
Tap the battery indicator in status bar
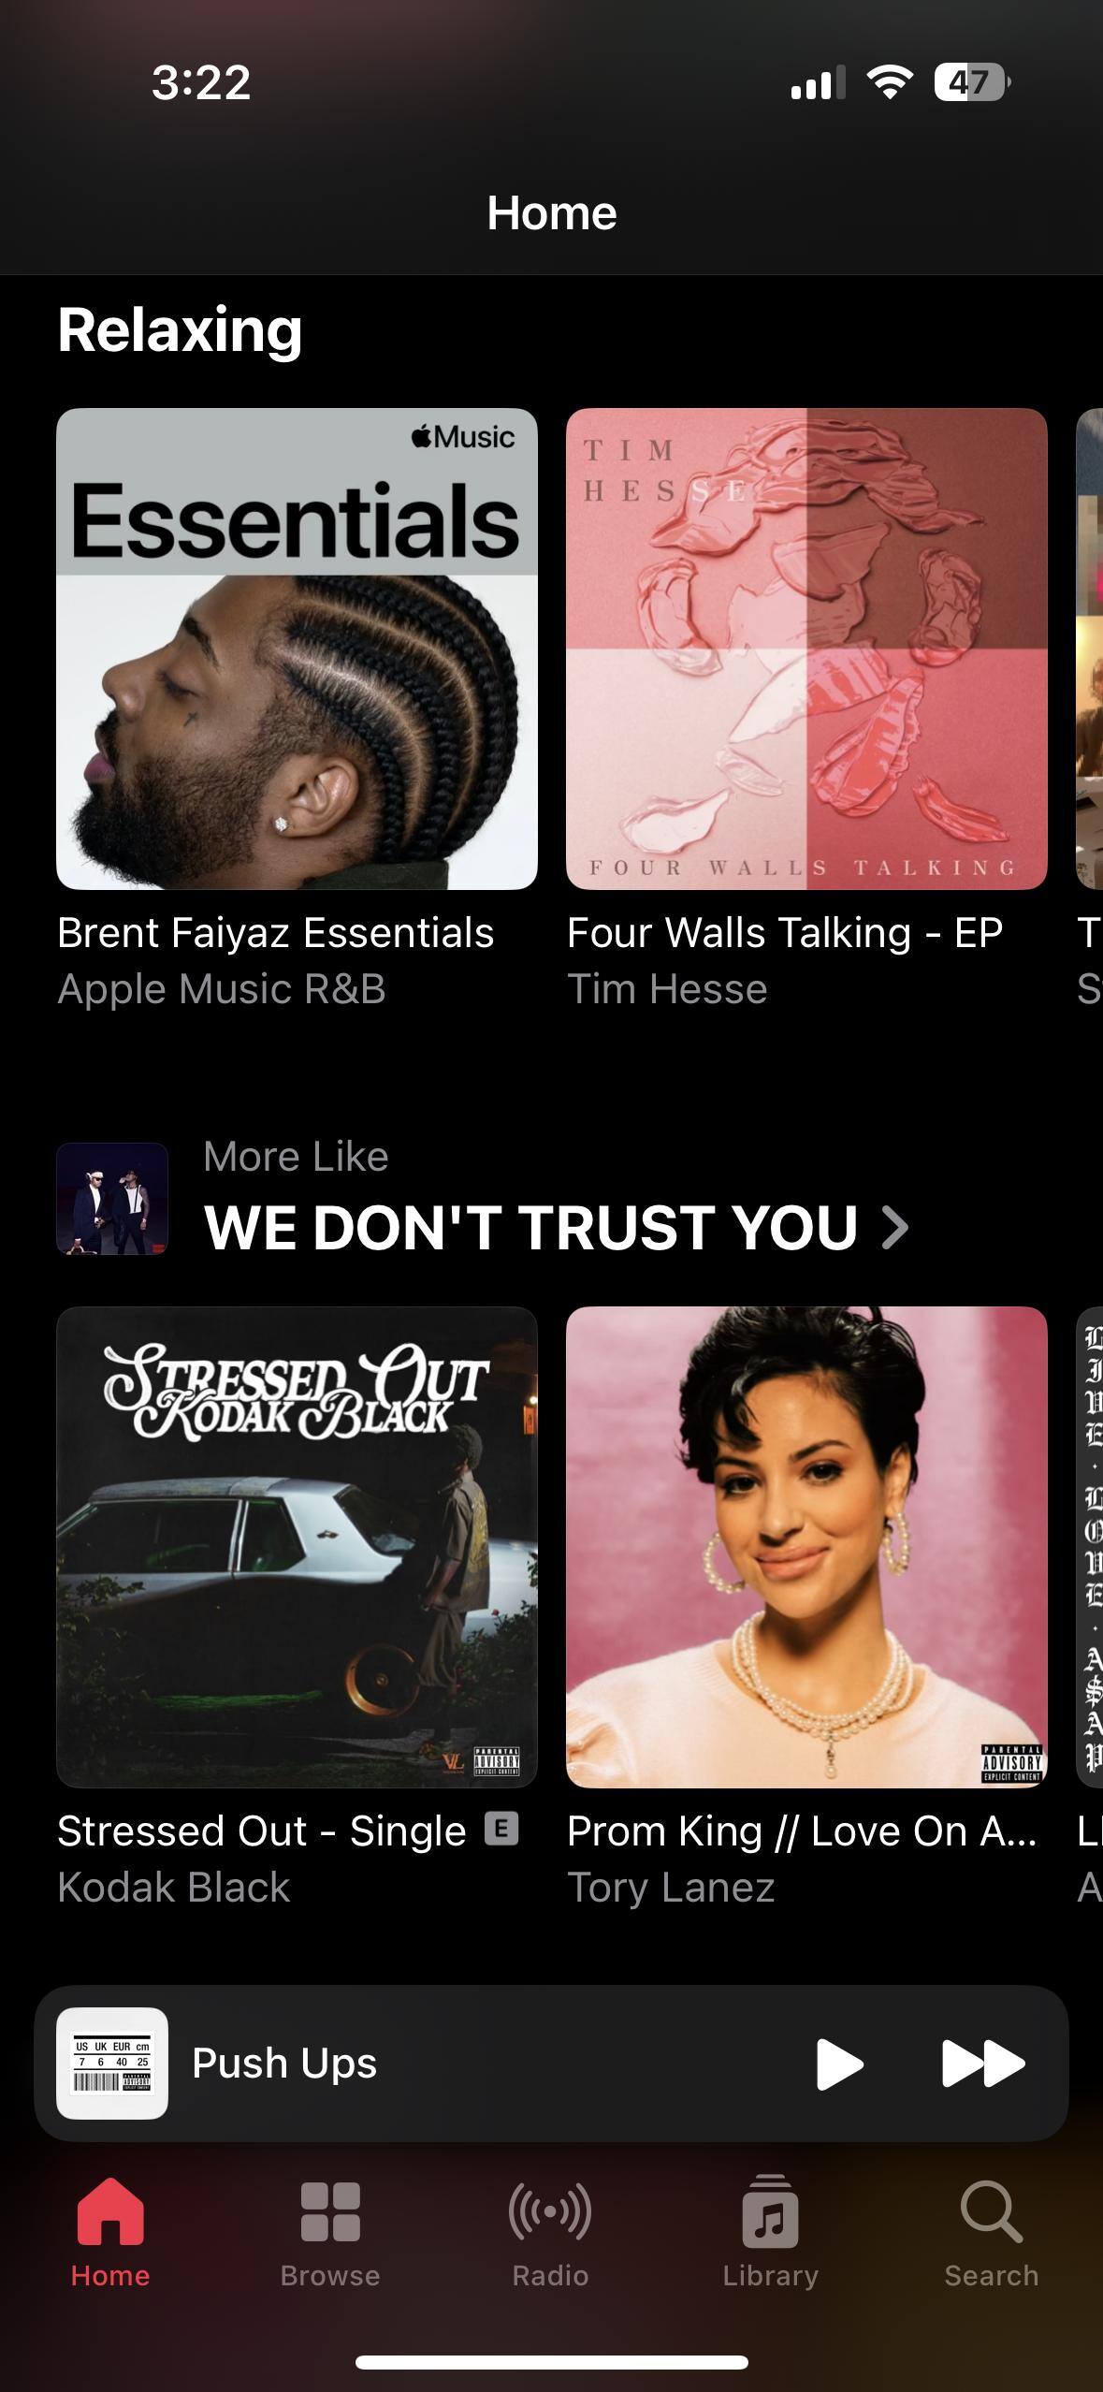click(972, 82)
